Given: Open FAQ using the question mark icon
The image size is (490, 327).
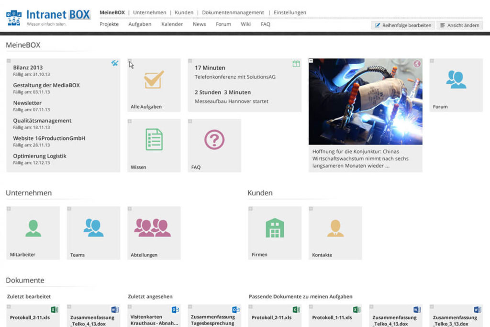Looking at the screenshot, I should coord(213,139).
